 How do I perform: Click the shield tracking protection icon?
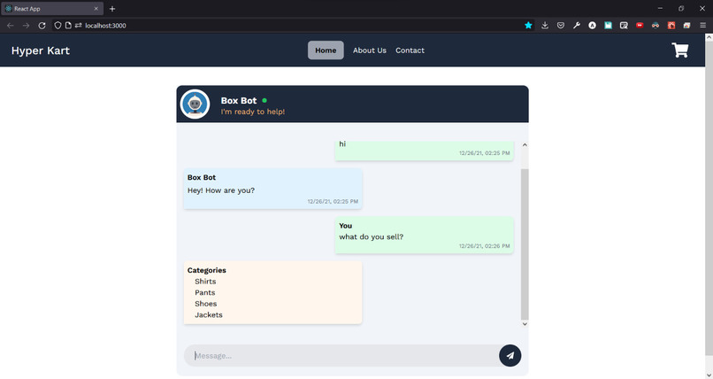click(x=57, y=26)
